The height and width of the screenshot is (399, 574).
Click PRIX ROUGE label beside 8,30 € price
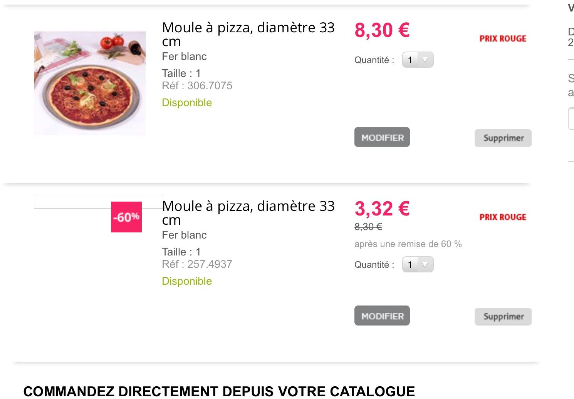[x=503, y=38]
